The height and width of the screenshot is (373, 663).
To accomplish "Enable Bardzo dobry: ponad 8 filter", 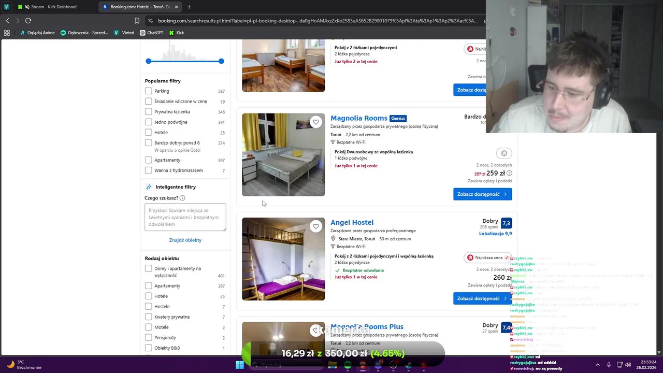I will click(149, 143).
